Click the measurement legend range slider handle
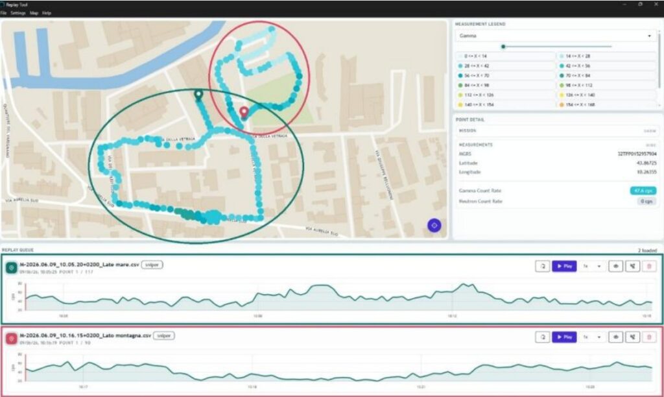Screen dimensions: 664x397 click(x=503, y=47)
